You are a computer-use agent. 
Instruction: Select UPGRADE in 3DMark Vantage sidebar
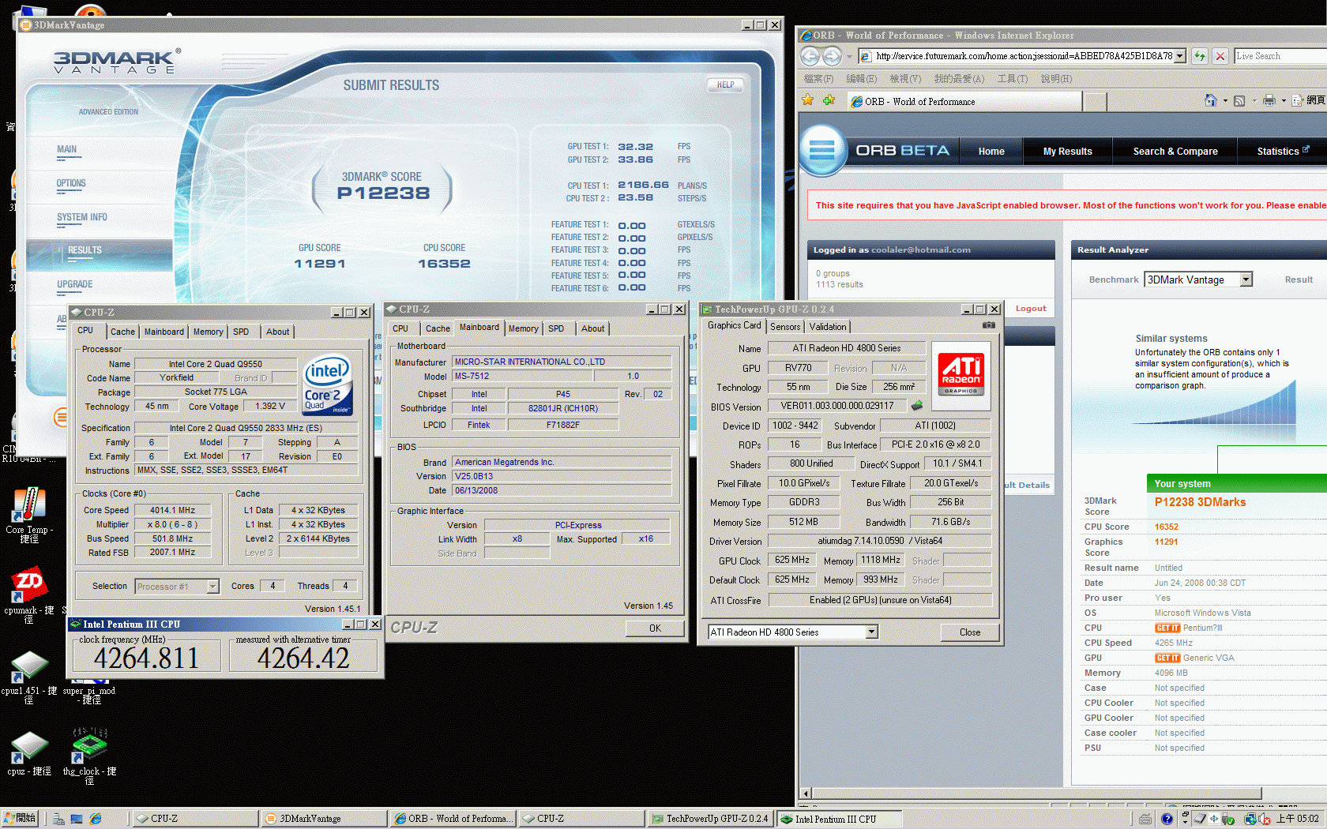[x=74, y=284]
